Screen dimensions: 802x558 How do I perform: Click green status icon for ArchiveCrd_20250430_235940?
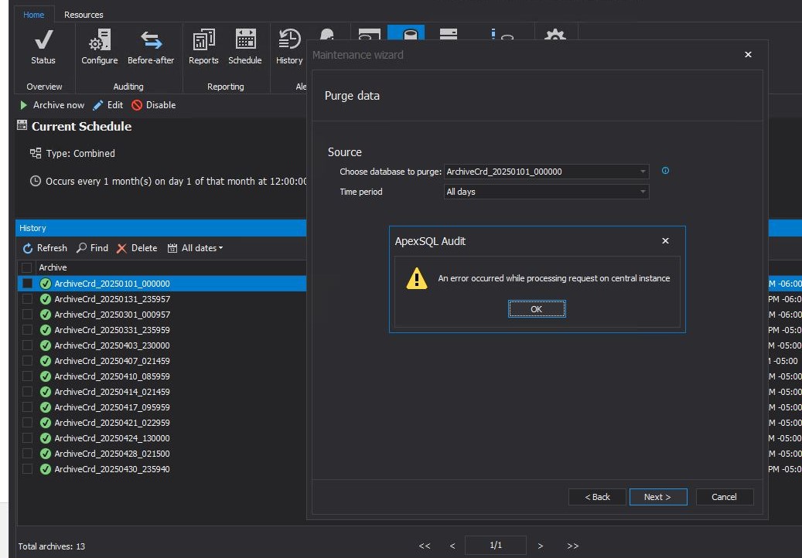coord(46,469)
